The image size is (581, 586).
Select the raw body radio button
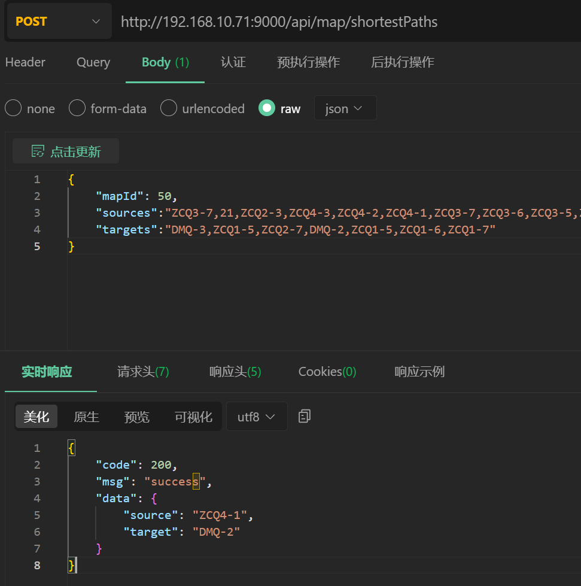(267, 108)
